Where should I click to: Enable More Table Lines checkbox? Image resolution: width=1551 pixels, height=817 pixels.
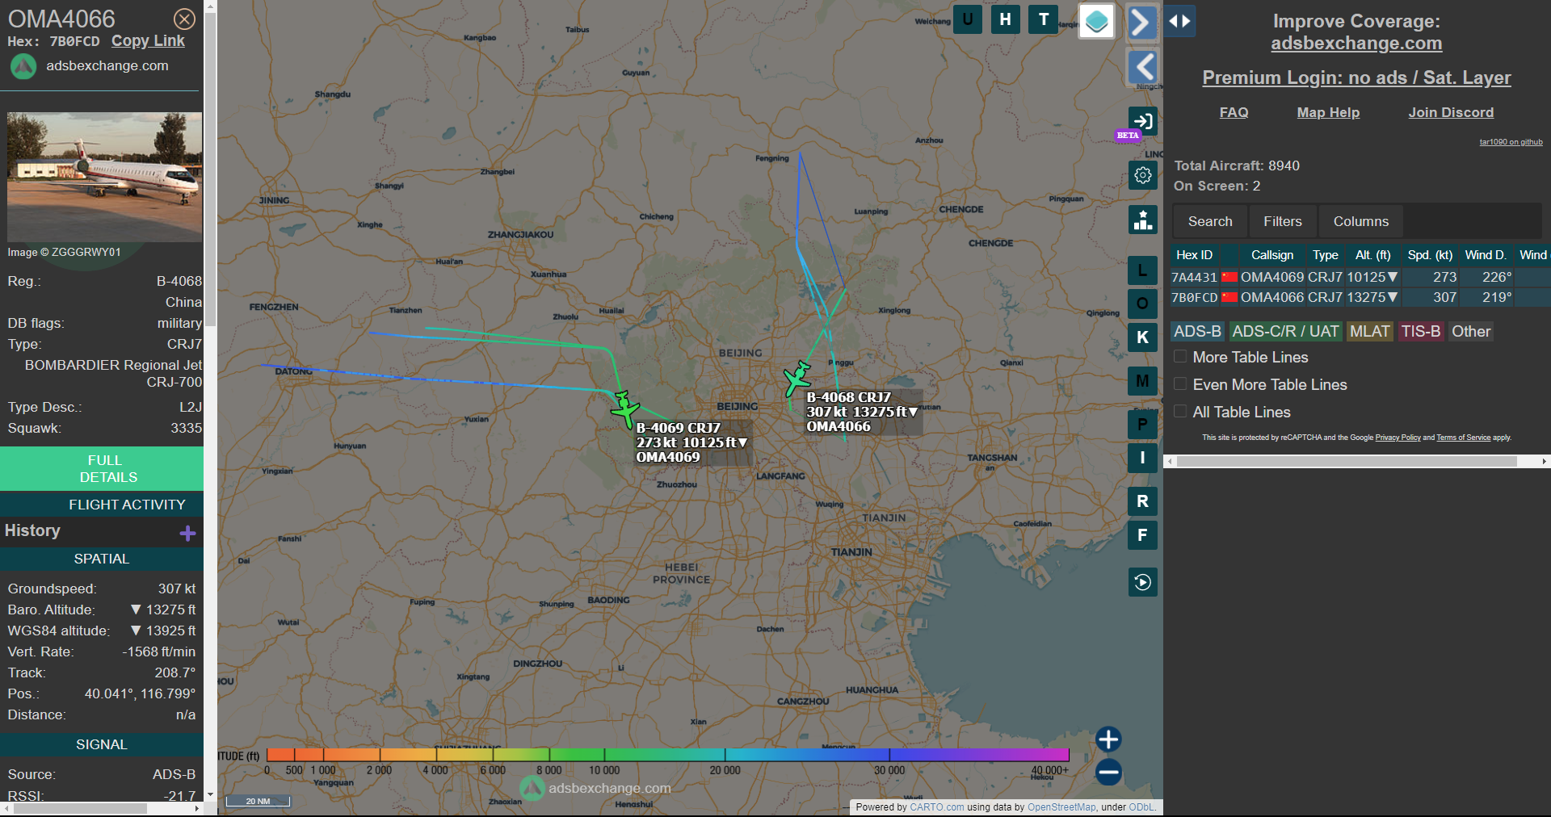click(x=1180, y=356)
